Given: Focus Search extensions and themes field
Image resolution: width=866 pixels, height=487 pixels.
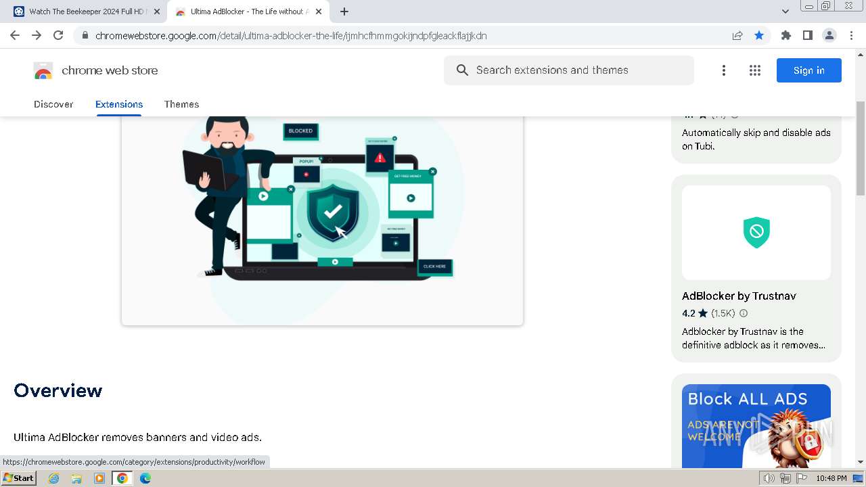Looking at the screenshot, I should [x=569, y=70].
